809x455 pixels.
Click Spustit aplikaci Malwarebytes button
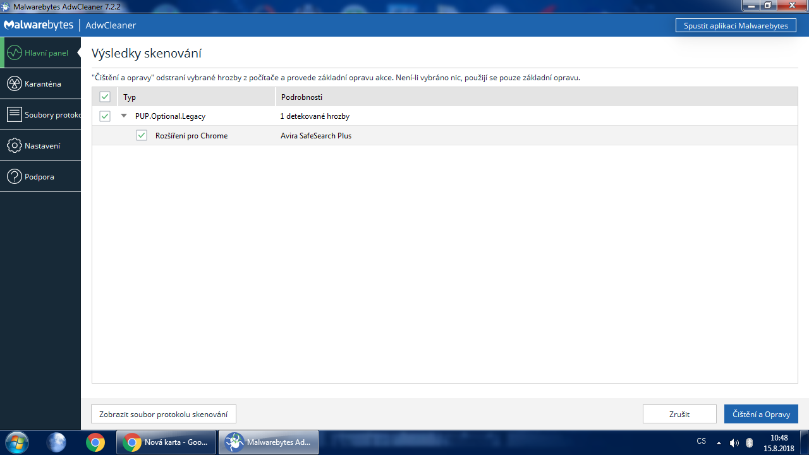(736, 26)
